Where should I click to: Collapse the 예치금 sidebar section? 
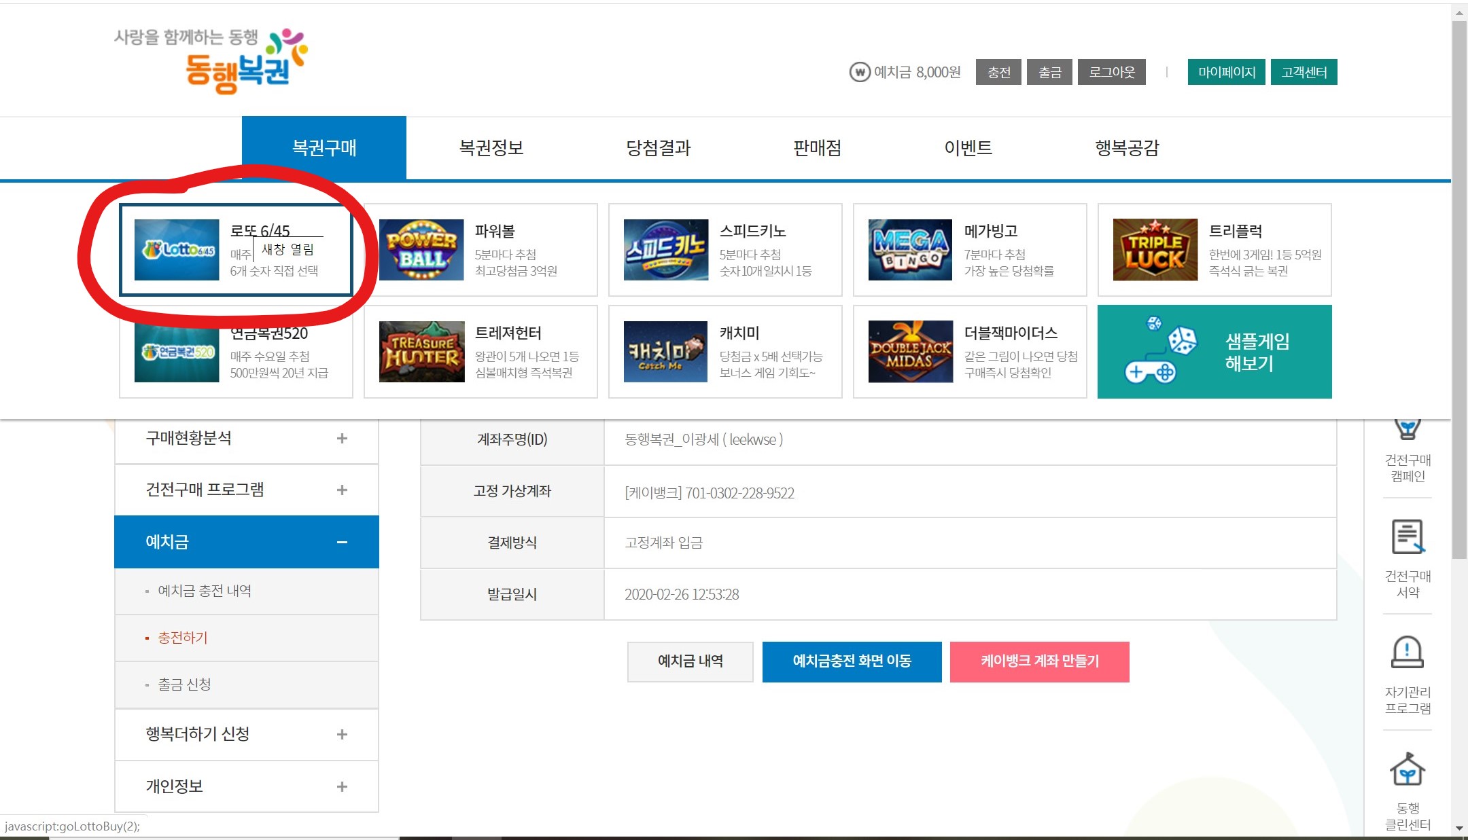[342, 542]
